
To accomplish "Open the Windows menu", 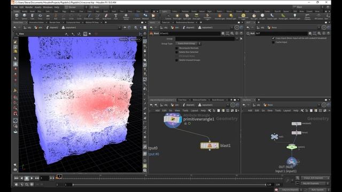I will click(x=48, y=7).
